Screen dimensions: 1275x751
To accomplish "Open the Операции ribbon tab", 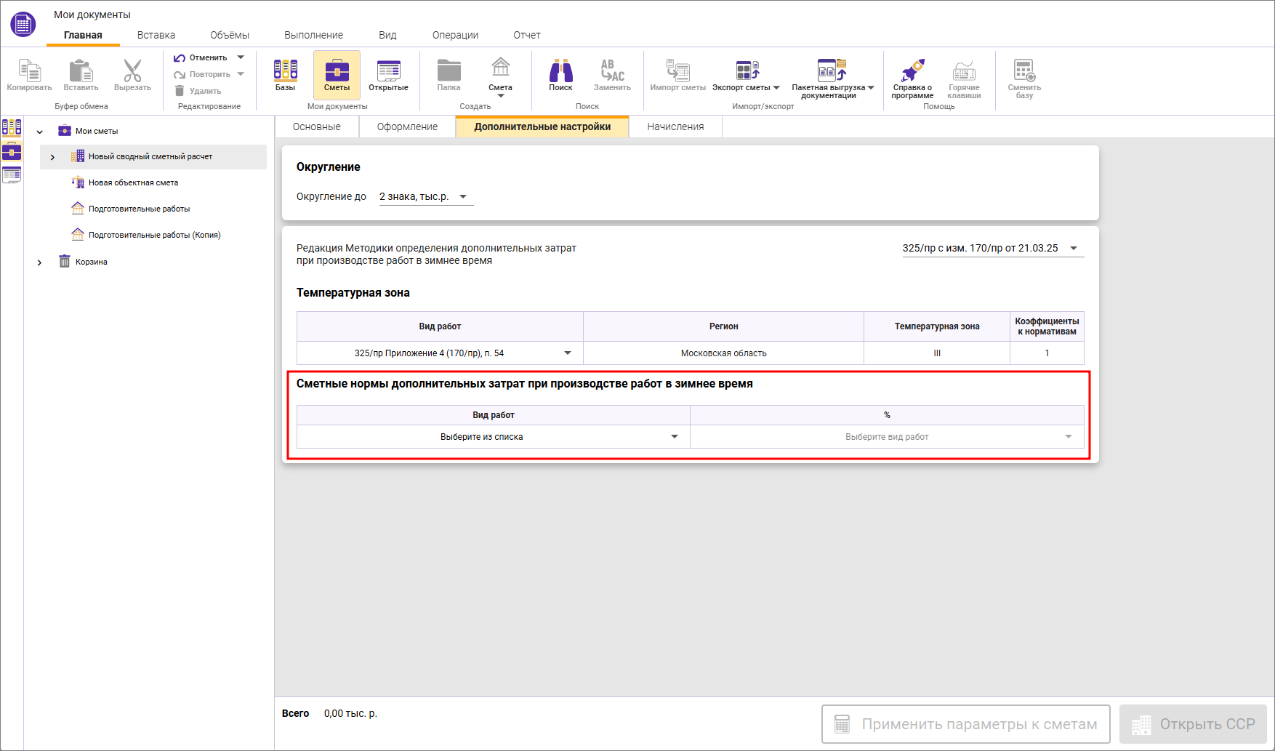I will pyautogui.click(x=455, y=35).
